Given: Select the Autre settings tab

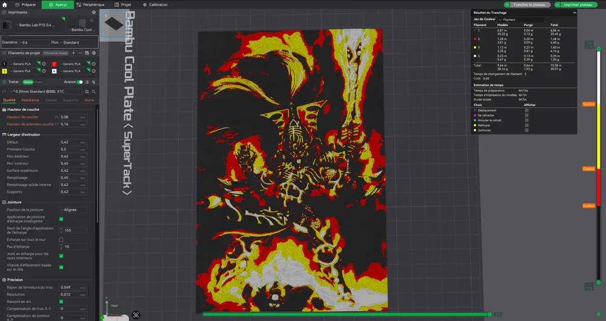Looking at the screenshot, I should point(89,100).
